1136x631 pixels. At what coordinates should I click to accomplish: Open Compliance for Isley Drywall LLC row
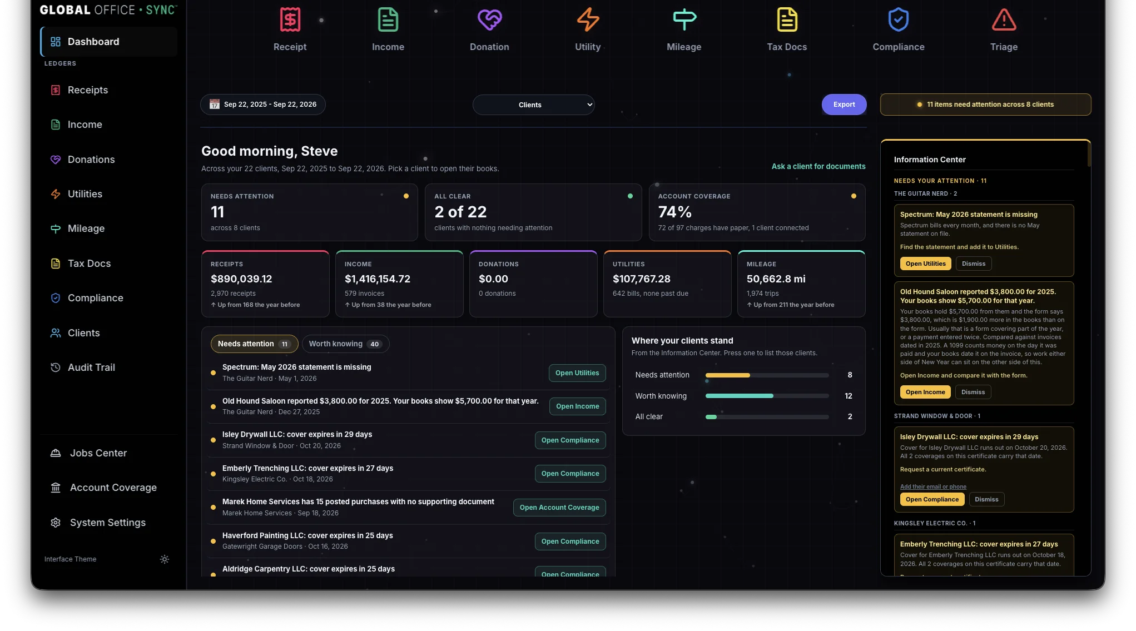click(570, 440)
